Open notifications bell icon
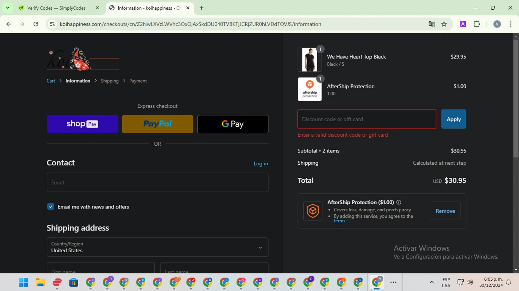Screen dimensions: 519x291 point(509,282)
